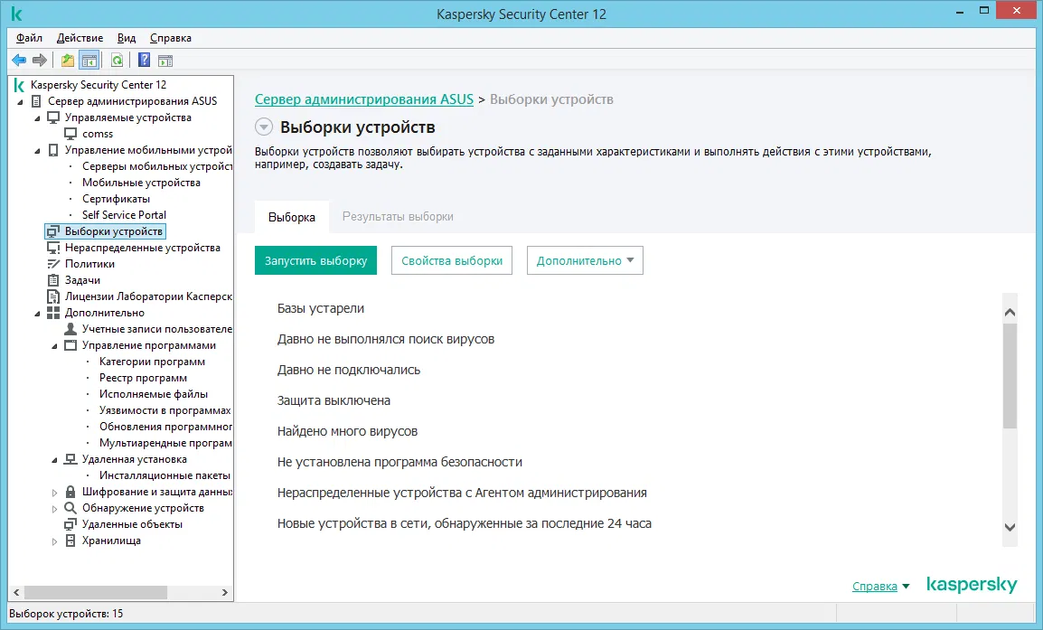The image size is (1043, 630).
Task: Click the grid icon of Дополнительно
Action: pos(53,313)
